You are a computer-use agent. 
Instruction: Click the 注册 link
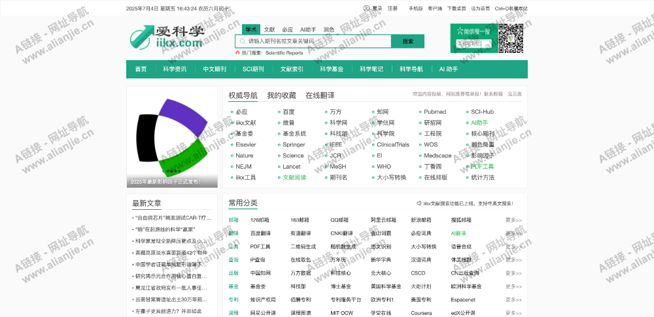coord(392,8)
